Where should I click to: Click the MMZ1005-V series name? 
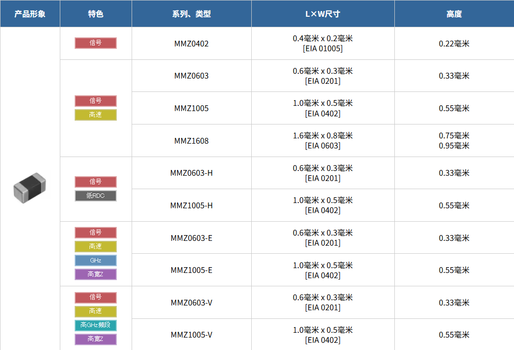(191, 335)
